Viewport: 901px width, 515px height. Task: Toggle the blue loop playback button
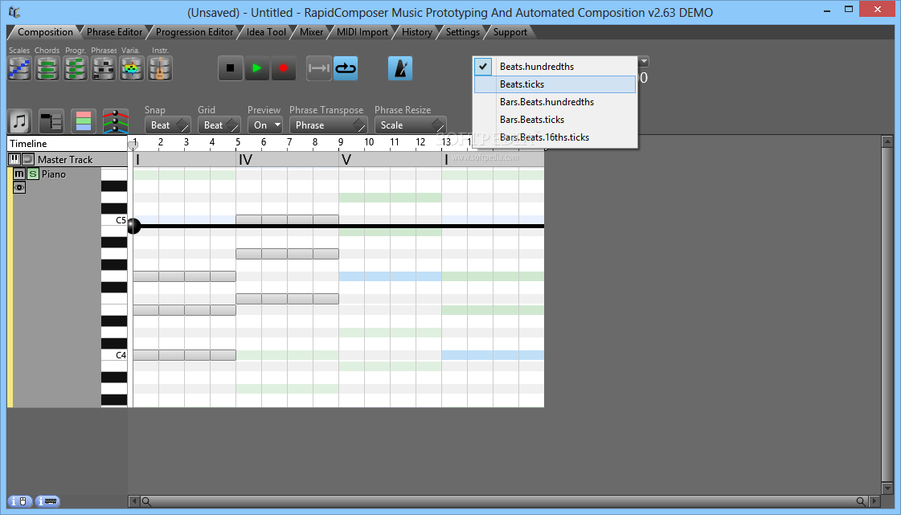pos(346,68)
